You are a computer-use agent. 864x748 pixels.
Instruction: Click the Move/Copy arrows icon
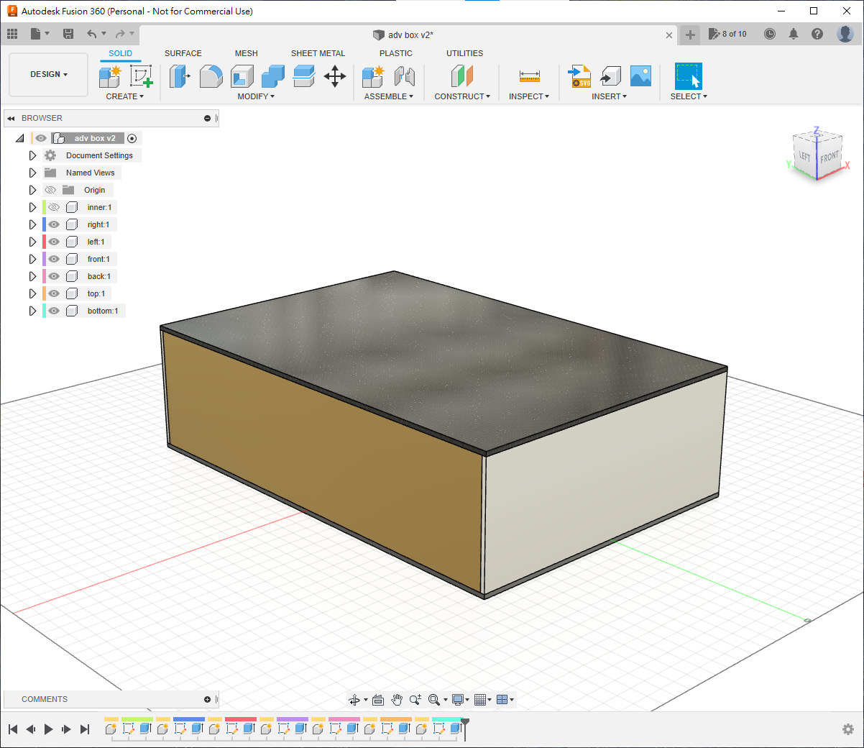pyautogui.click(x=335, y=76)
